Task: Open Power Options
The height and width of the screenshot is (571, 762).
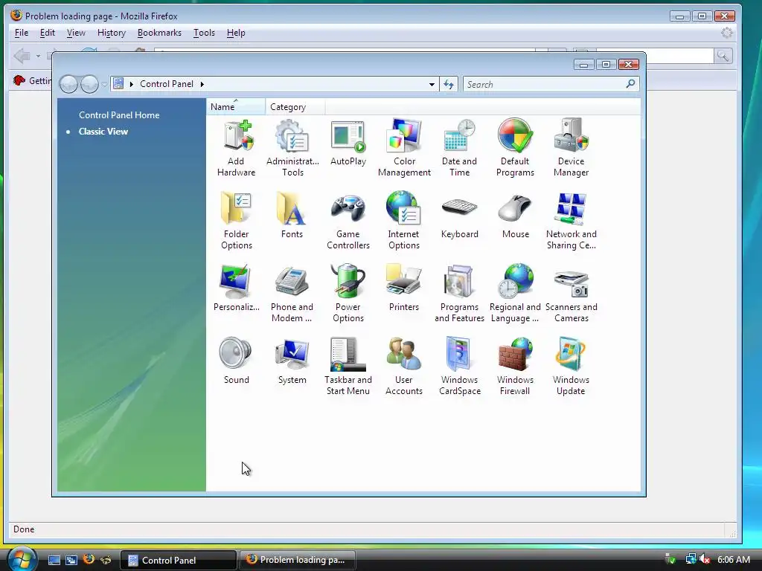Action: coord(348,294)
